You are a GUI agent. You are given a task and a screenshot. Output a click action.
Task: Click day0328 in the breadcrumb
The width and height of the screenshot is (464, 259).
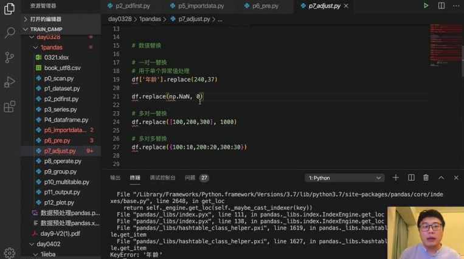pos(120,19)
